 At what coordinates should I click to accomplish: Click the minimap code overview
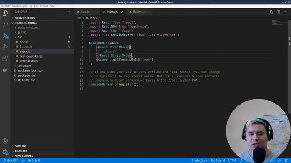click(x=280, y=23)
